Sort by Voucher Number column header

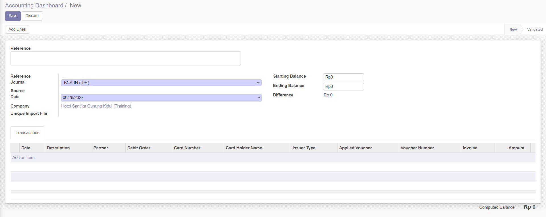pyautogui.click(x=430, y=148)
